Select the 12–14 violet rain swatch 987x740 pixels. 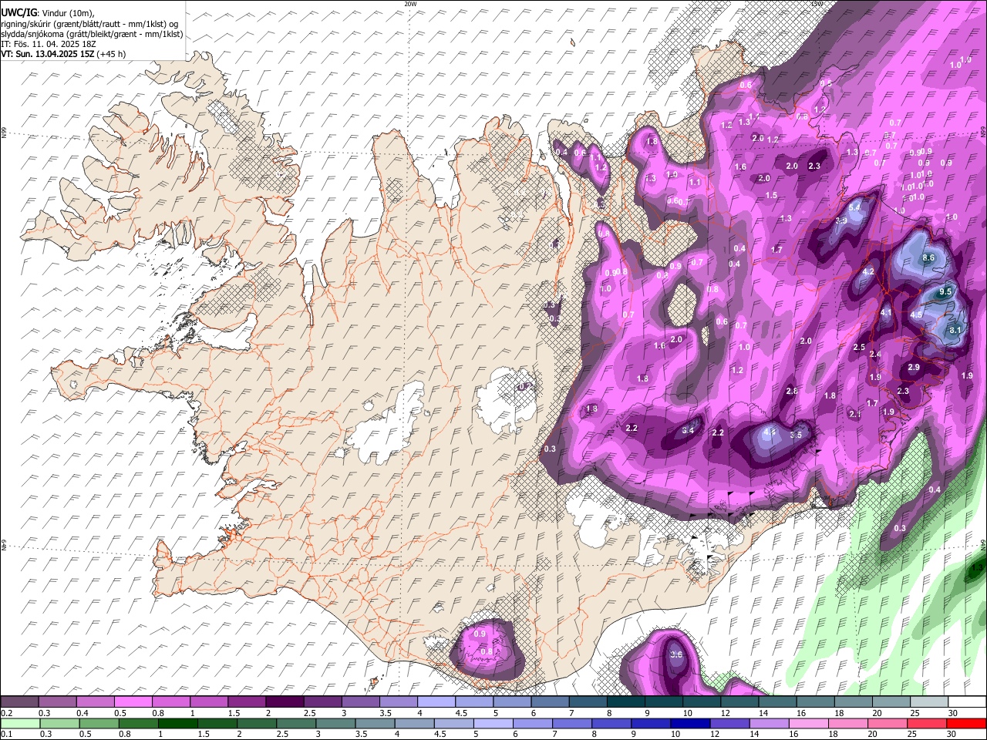coord(729,723)
